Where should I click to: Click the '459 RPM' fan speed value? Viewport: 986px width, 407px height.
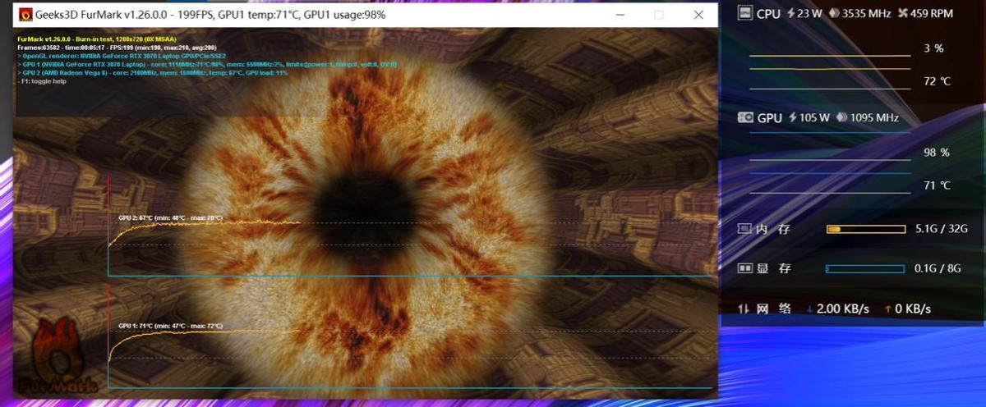(932, 13)
